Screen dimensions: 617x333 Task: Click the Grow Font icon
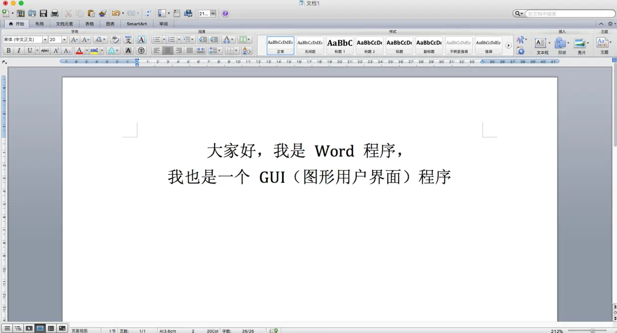point(74,39)
